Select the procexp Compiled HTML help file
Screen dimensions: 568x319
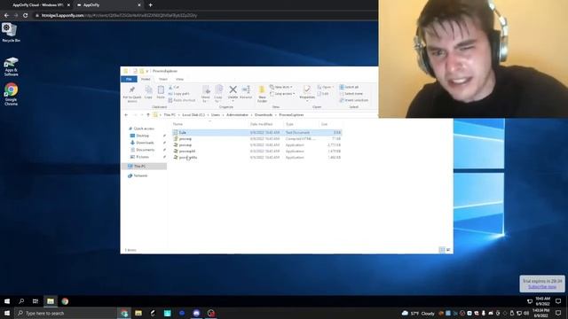click(256, 139)
